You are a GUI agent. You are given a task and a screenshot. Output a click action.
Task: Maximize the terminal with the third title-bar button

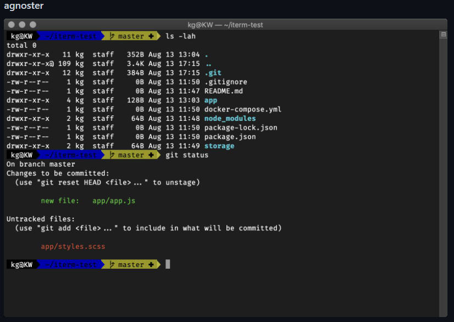(x=33, y=25)
